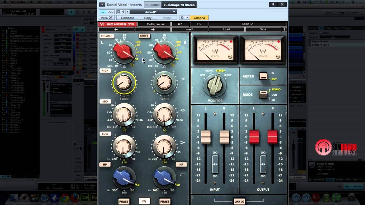Image resolution: width=365 pixels, height=205 pixels.
Task: Open the Audio menu in menu bar
Action: pyautogui.click(x=80, y=2)
